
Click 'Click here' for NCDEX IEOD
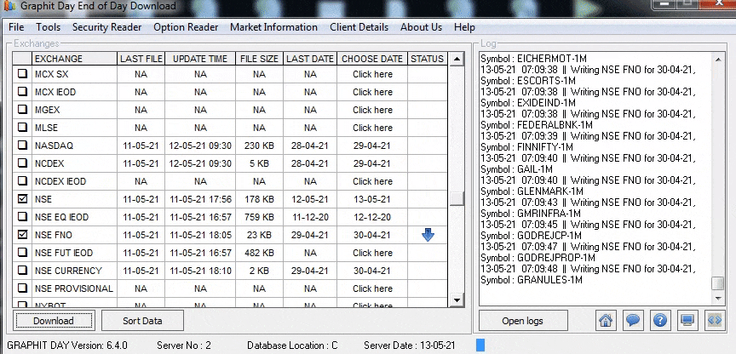(373, 181)
